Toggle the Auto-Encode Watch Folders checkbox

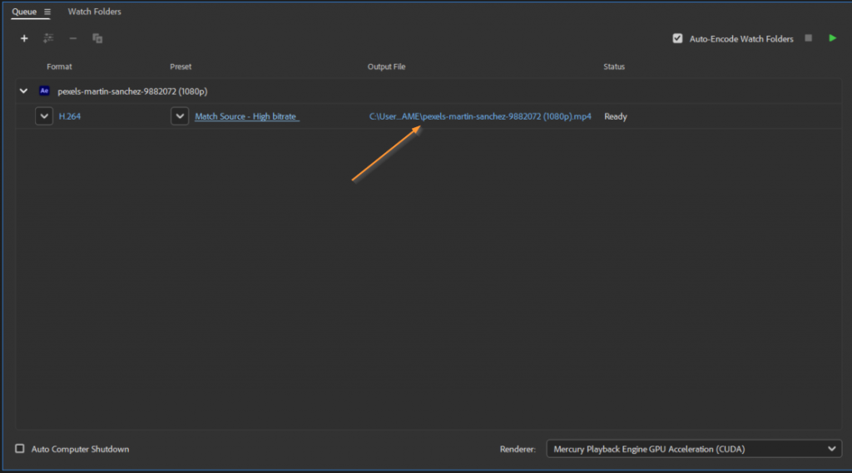click(677, 38)
